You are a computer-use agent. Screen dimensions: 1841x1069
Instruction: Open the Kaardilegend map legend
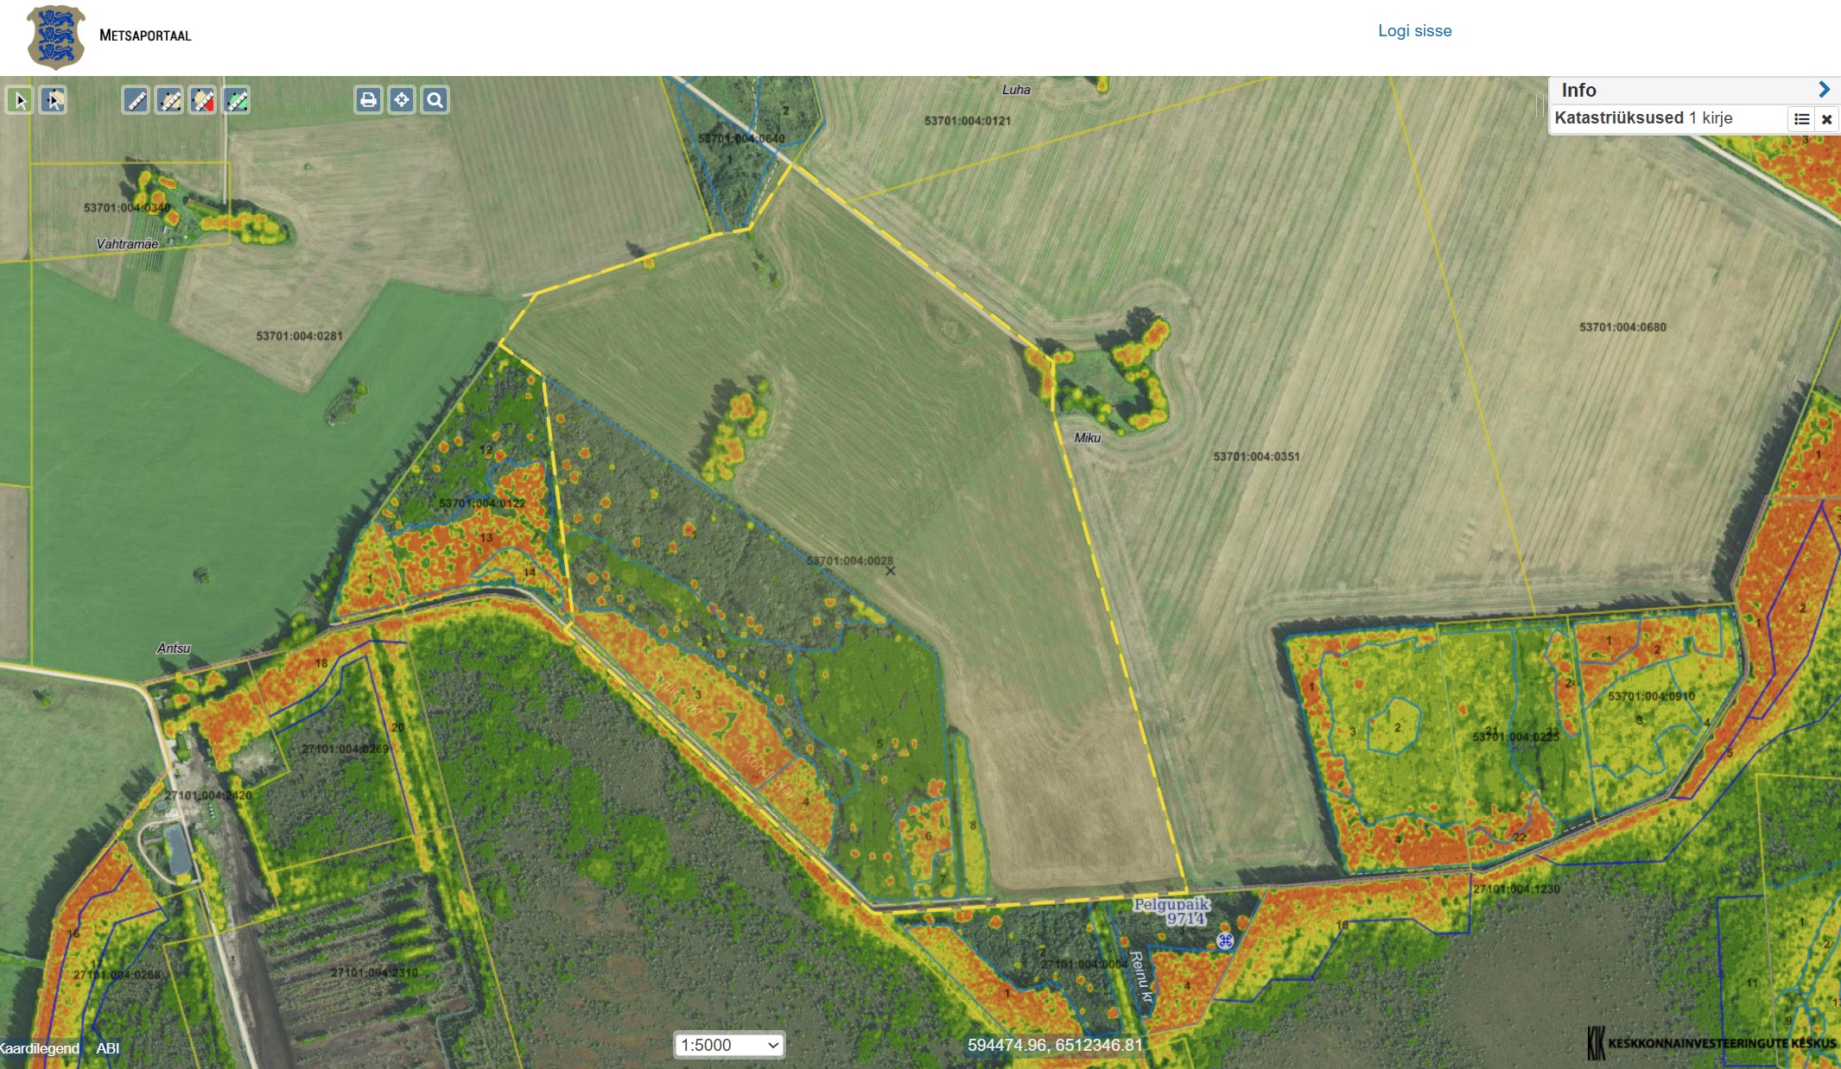point(40,1048)
